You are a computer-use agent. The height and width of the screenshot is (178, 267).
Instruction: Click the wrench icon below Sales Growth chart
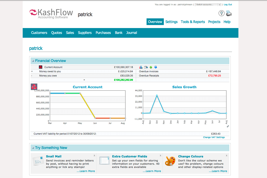[x=228, y=126]
